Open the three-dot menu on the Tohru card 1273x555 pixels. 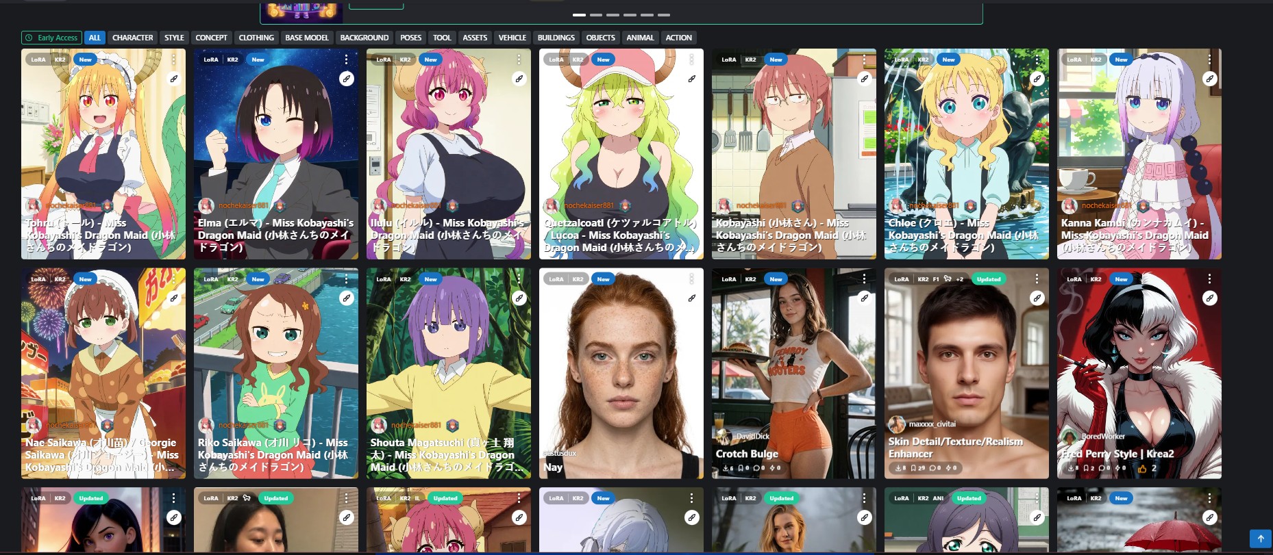[174, 60]
